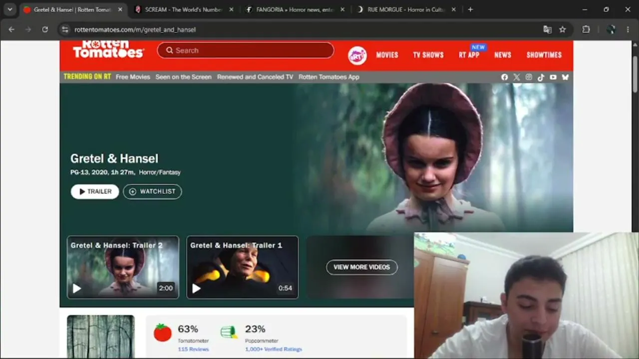Open Rotten Tomatoes X profile icon
Screen dimensions: 639x359
click(x=517, y=77)
